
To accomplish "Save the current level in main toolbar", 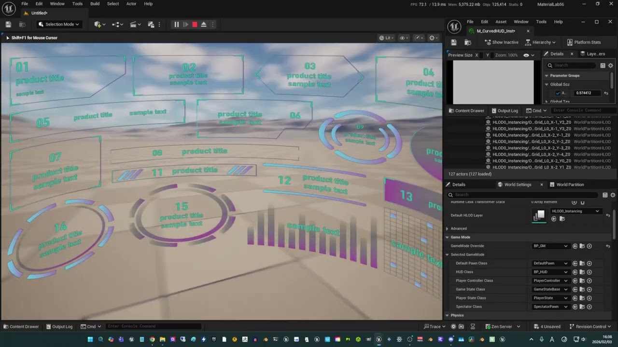I will point(8,24).
